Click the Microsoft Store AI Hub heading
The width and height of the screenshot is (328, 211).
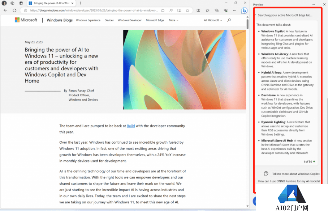click(277, 140)
